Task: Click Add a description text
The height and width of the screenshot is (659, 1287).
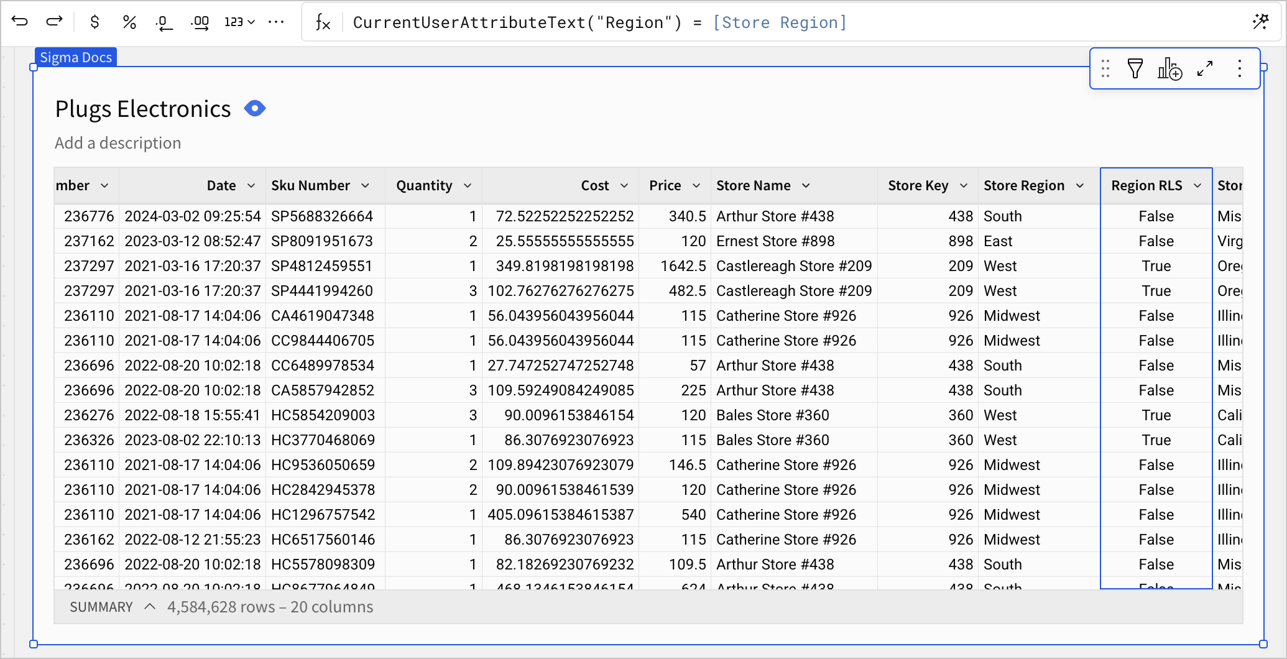Action: point(118,143)
